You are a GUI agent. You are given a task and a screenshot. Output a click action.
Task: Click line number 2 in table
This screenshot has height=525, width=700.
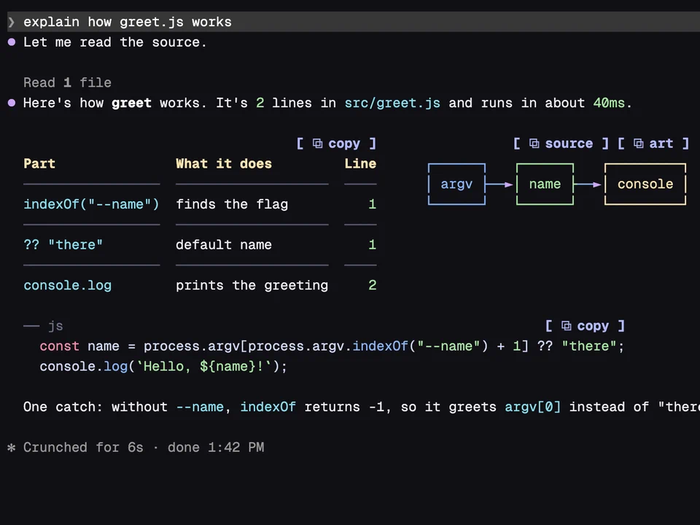pyautogui.click(x=373, y=285)
